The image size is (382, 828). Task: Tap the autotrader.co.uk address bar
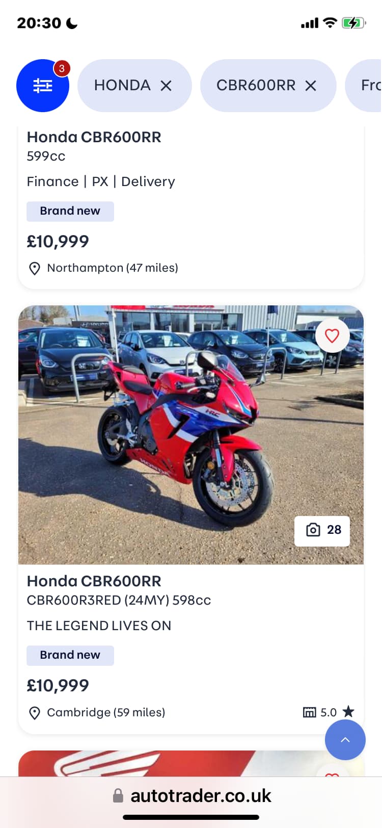(x=191, y=796)
